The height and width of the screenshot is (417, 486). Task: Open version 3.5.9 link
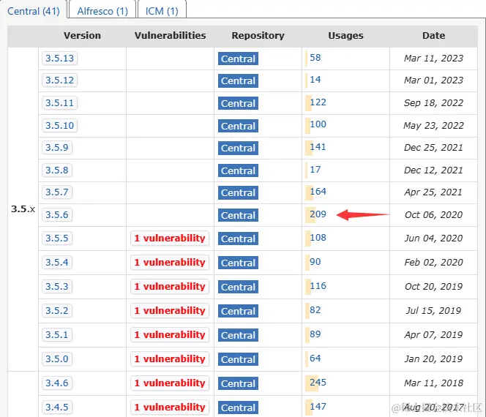[x=57, y=148]
